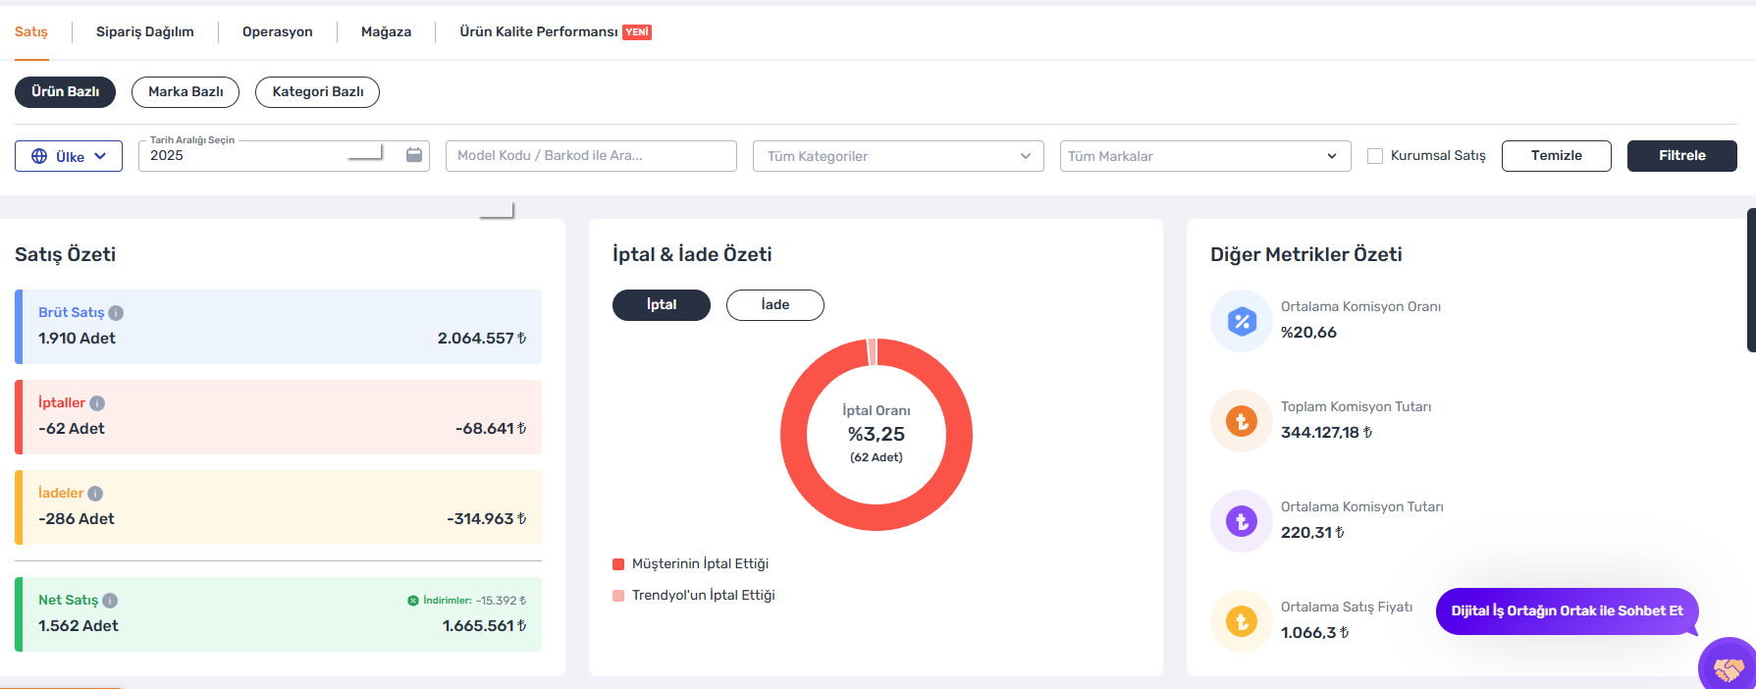
Task: Click the -68.641 ₺ cancellations value
Action: point(491,429)
